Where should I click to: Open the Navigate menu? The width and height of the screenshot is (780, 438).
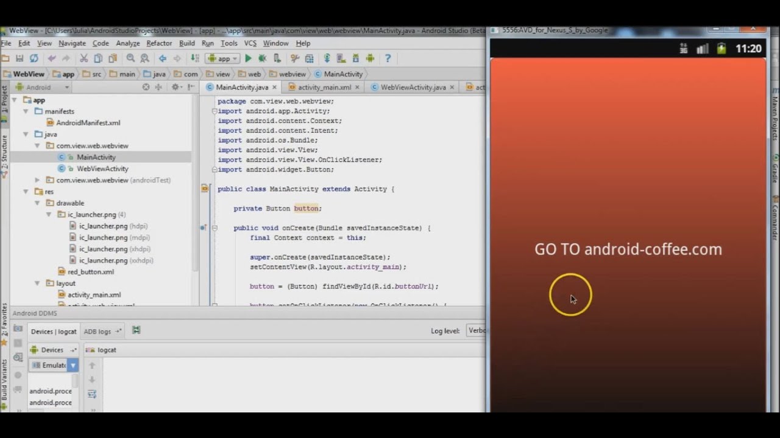[72, 43]
